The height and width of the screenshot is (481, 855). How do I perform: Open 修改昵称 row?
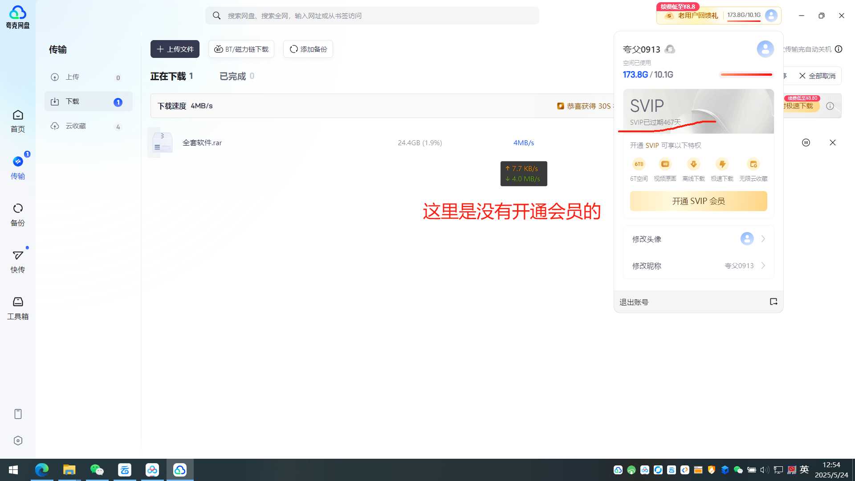tap(698, 265)
